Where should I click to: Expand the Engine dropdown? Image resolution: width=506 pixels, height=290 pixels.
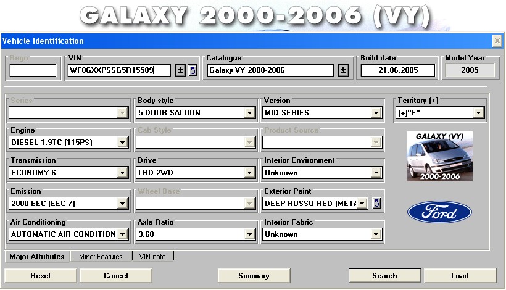point(123,143)
